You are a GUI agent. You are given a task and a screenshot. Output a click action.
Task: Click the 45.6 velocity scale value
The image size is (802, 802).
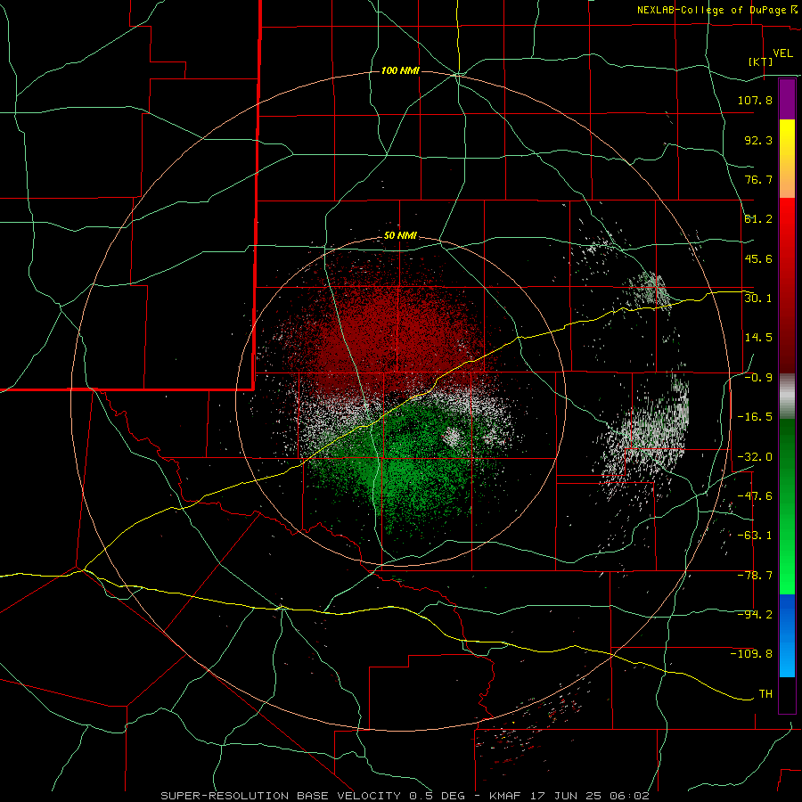click(x=758, y=258)
